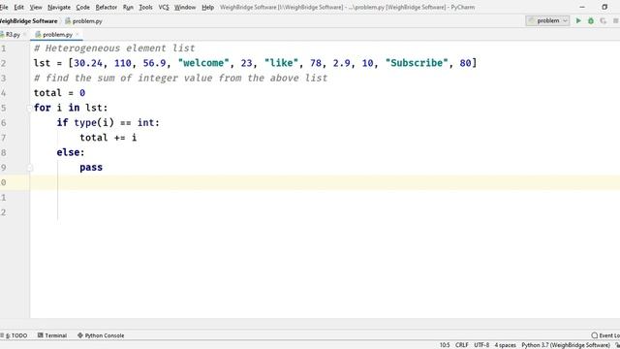
Task: Click the find the sum comment line
Action: pyautogui.click(x=181, y=78)
